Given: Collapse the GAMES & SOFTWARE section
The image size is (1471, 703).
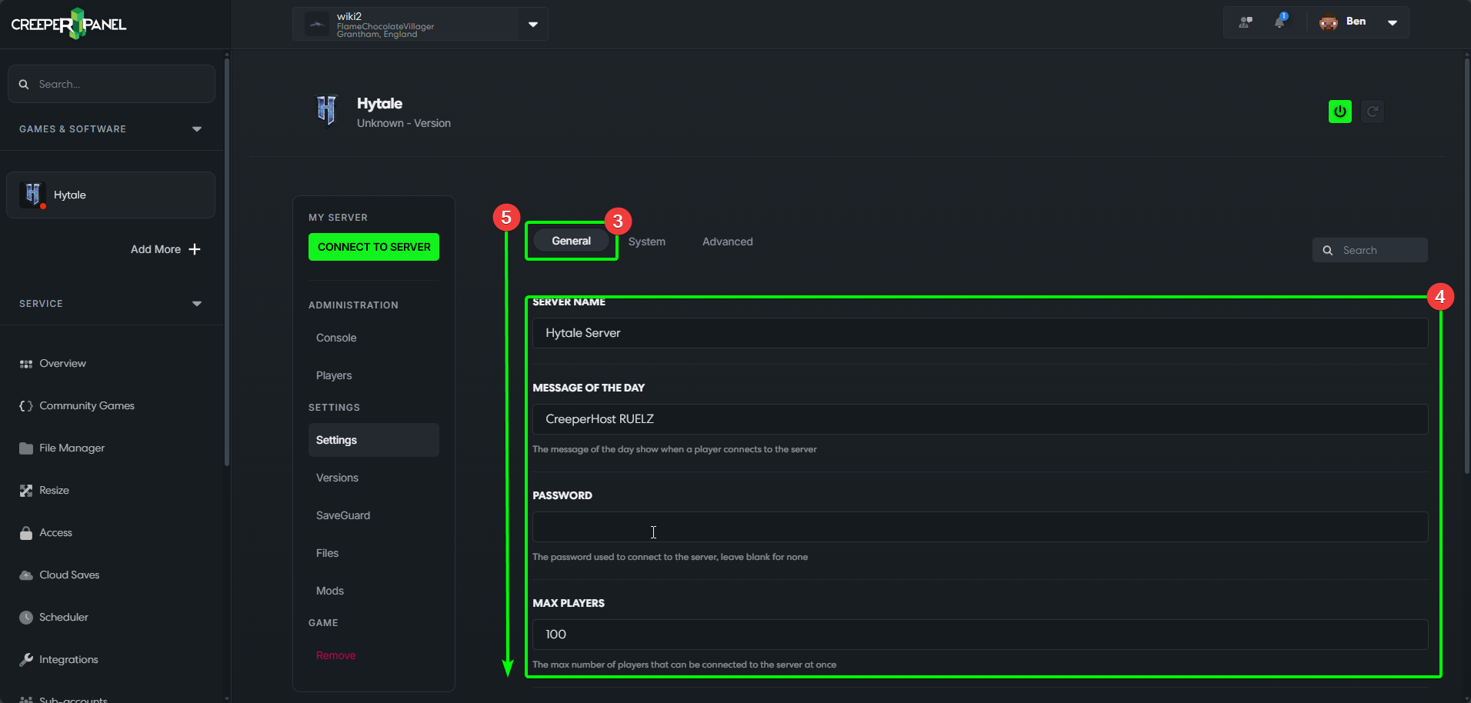Looking at the screenshot, I should point(197,128).
